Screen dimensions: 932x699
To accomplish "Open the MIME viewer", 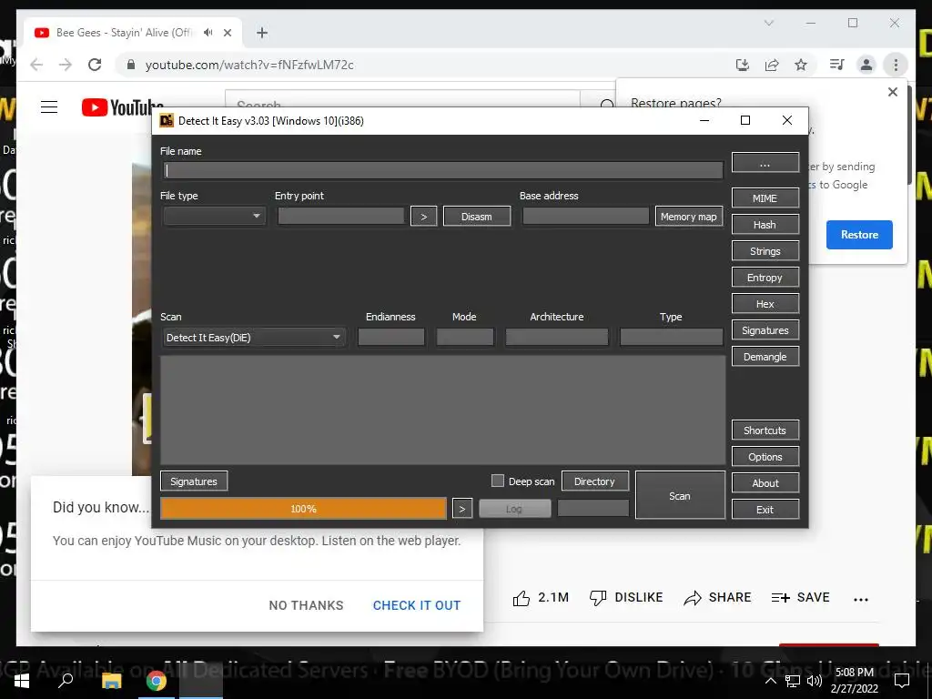I will pyautogui.click(x=765, y=198).
